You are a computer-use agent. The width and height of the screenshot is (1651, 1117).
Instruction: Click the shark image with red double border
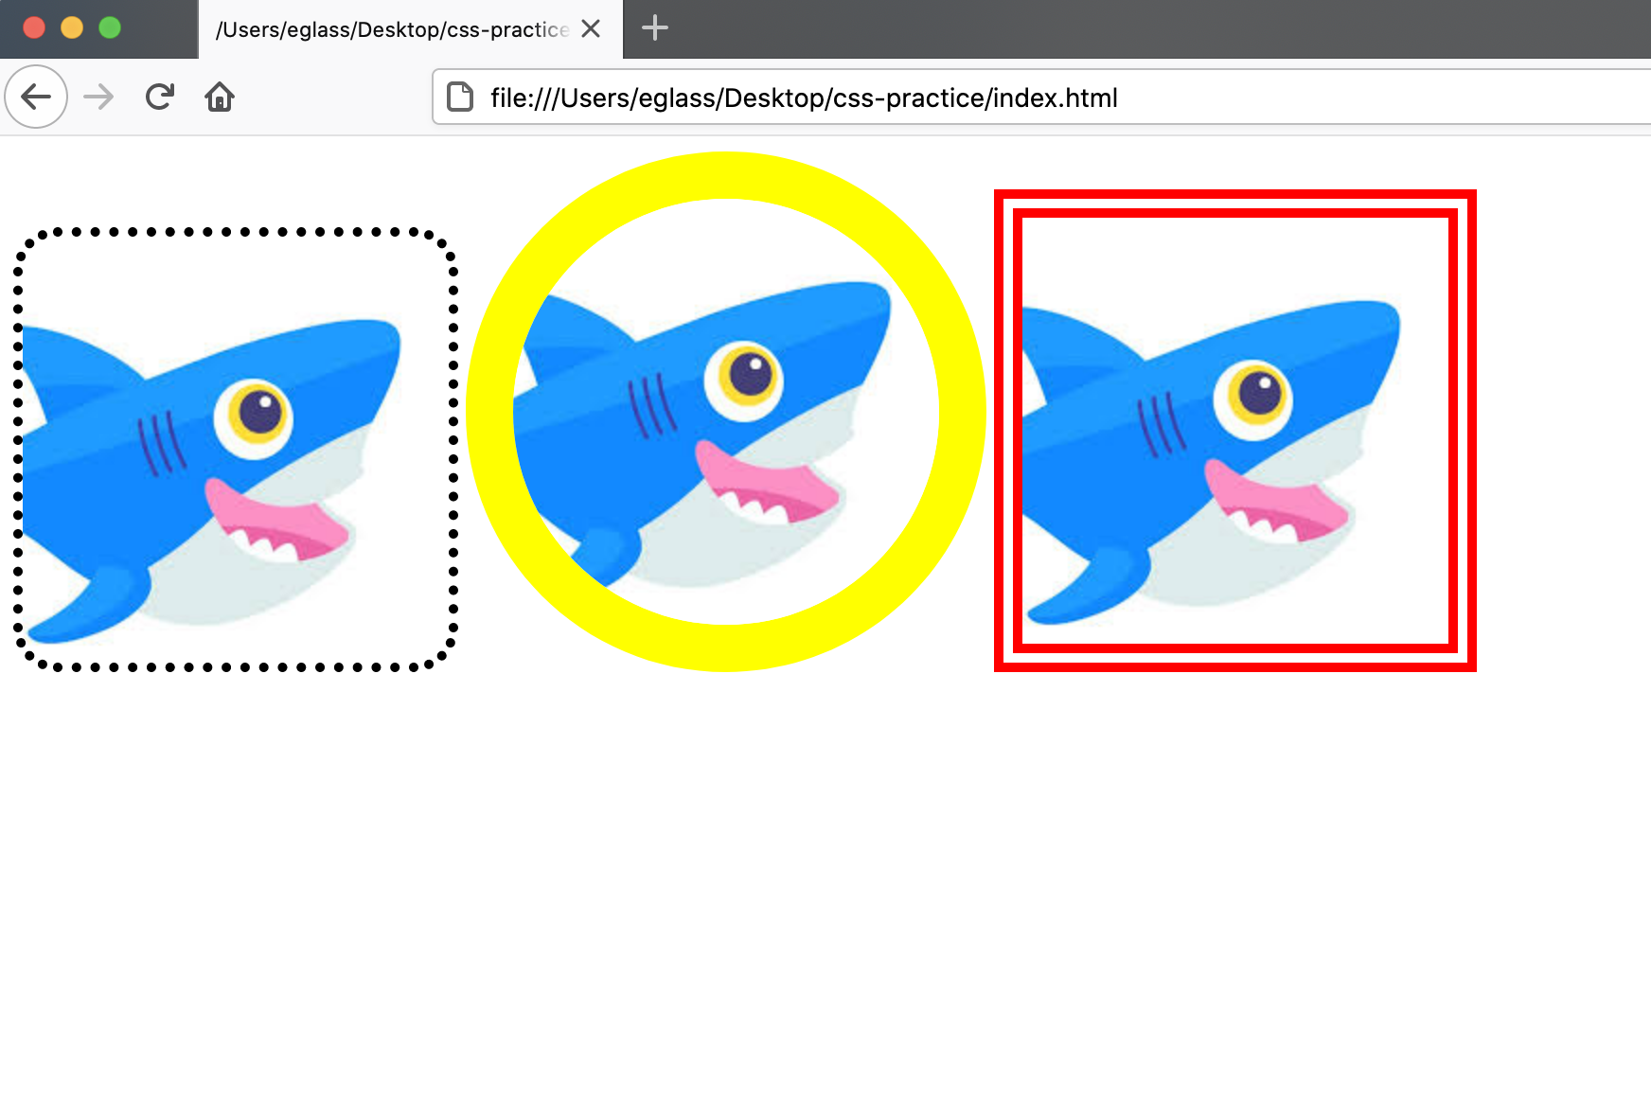(1235, 431)
